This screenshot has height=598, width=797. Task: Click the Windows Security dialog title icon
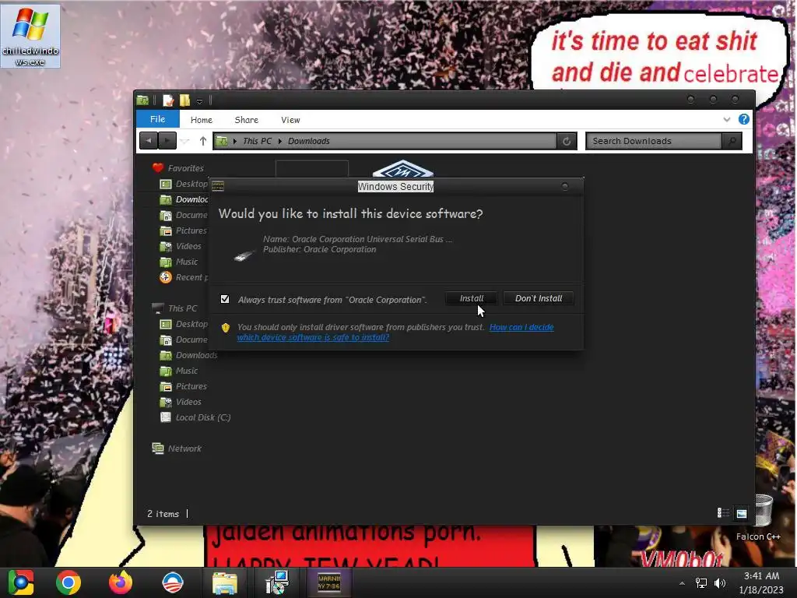click(x=218, y=186)
